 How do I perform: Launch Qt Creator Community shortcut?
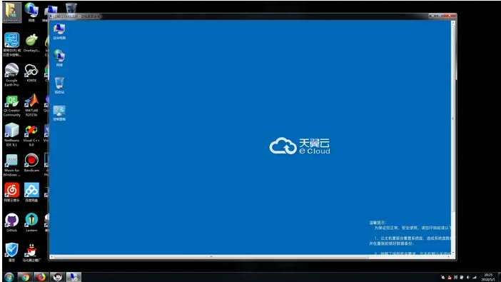coord(12,106)
